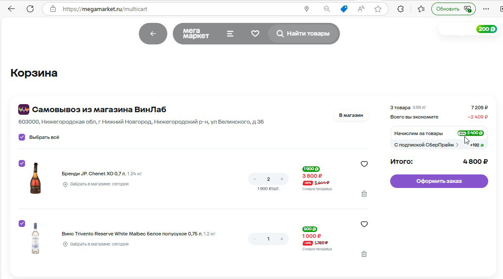Reload the page with the refresh icon

pyautogui.click(x=30, y=9)
